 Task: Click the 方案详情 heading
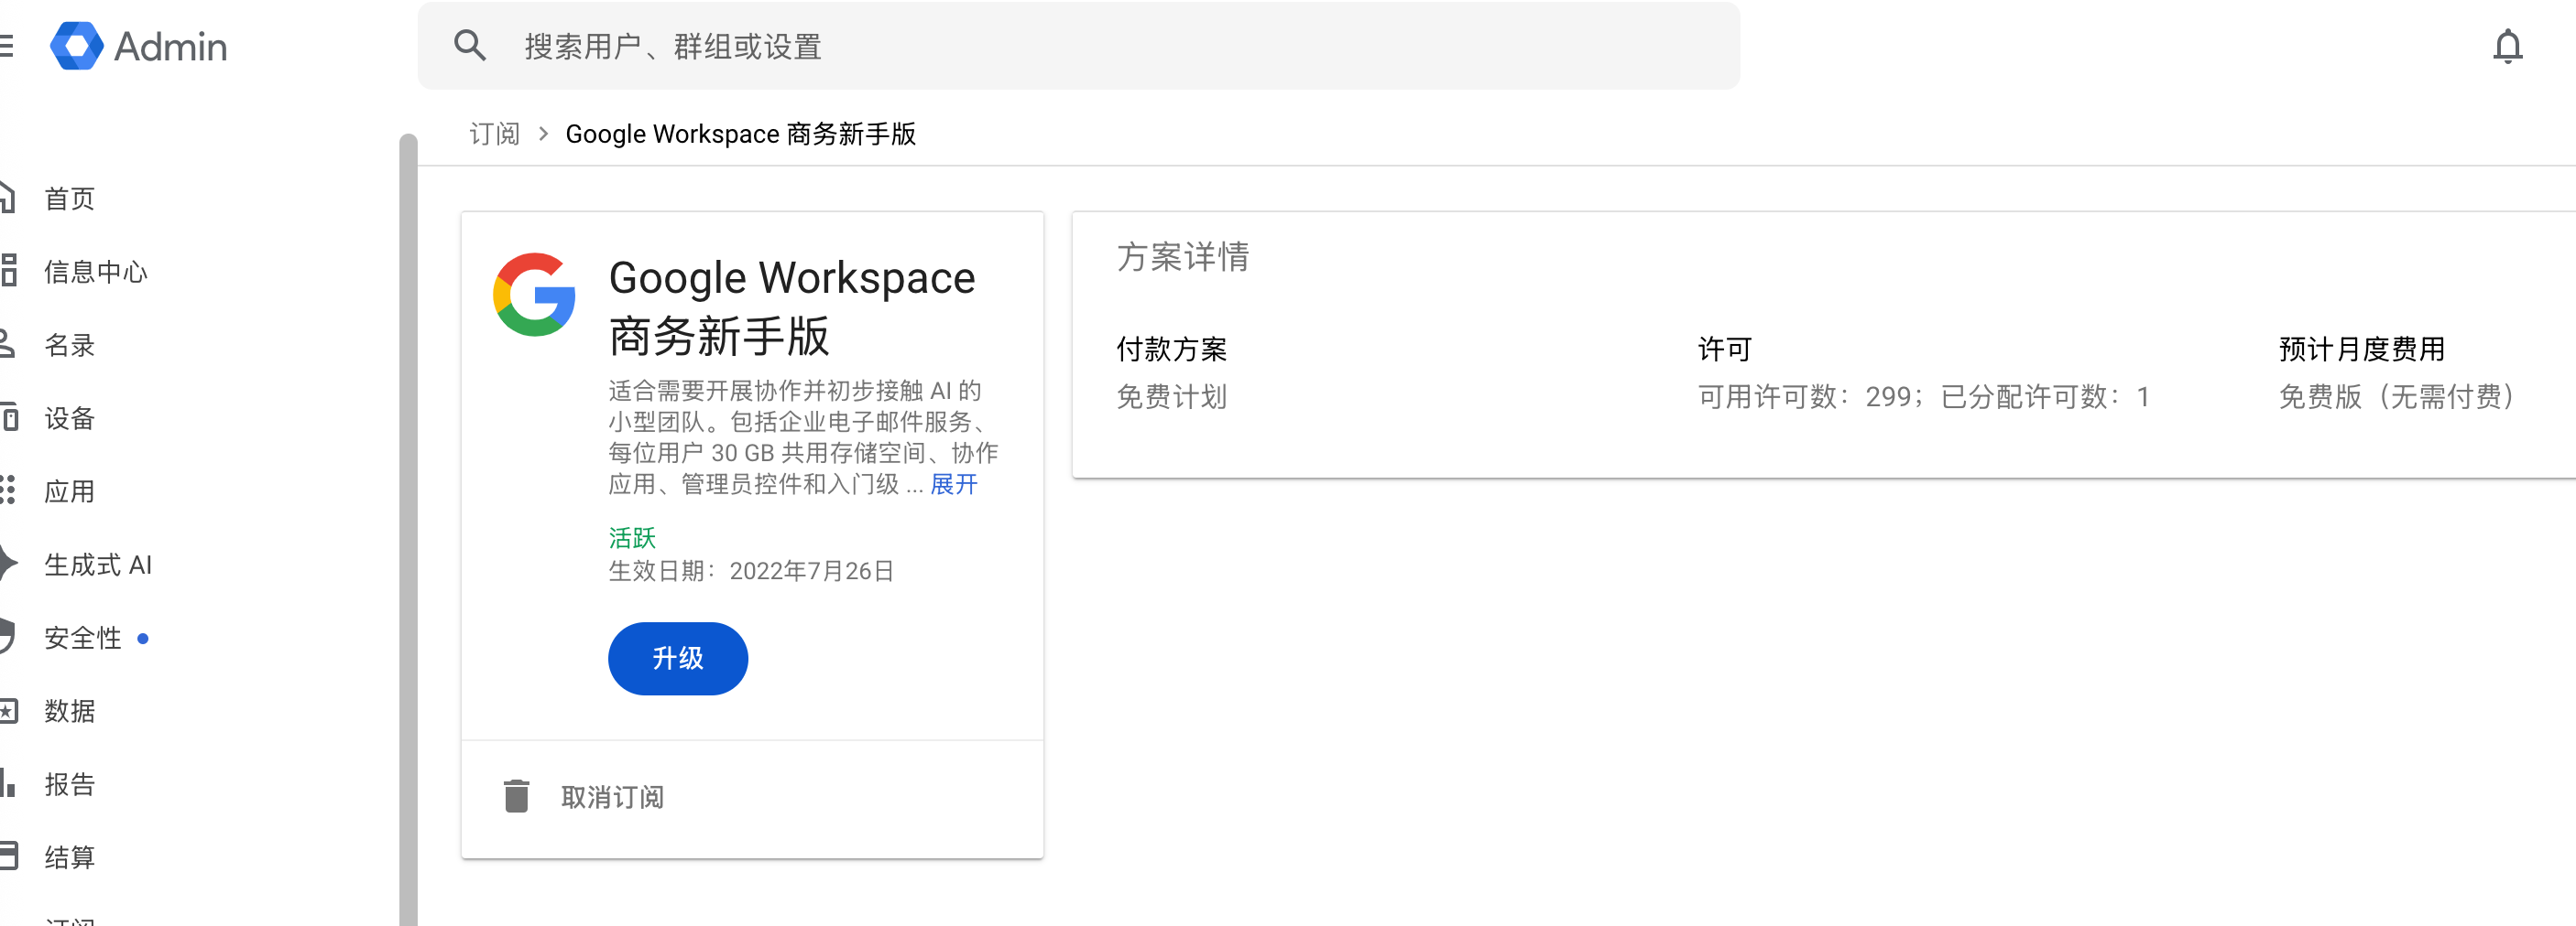tap(1183, 257)
